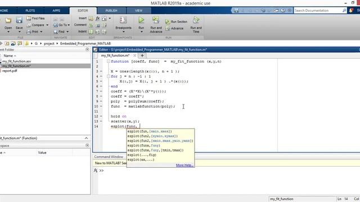The height and width of the screenshot is (202, 360).
Task: Set a breakpoint dash on line 12
Action: [101, 116]
